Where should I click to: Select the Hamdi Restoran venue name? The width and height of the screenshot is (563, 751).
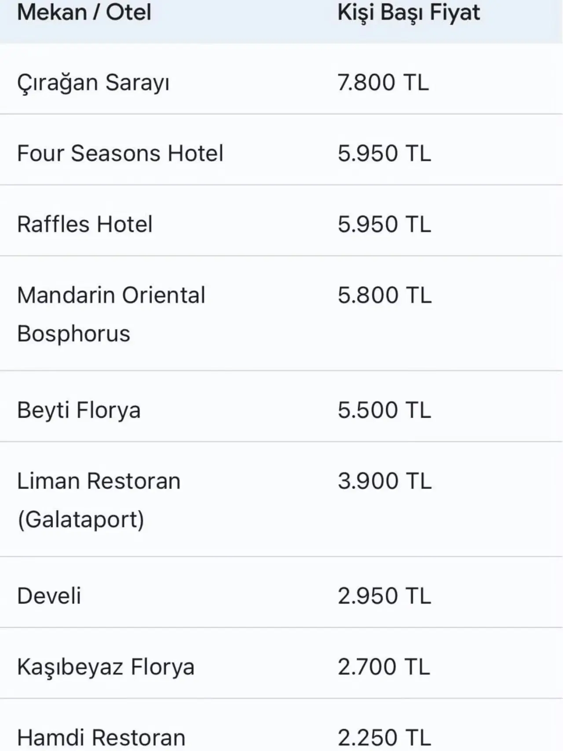point(101,737)
